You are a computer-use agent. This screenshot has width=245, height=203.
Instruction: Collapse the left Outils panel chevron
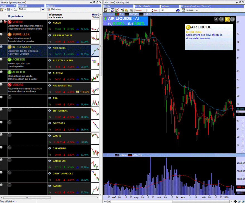[15, 6]
